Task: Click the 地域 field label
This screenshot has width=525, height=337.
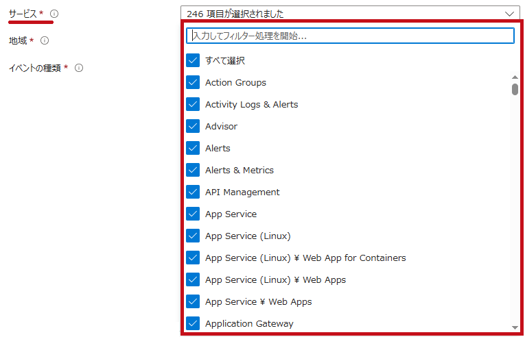Action: 18,41
